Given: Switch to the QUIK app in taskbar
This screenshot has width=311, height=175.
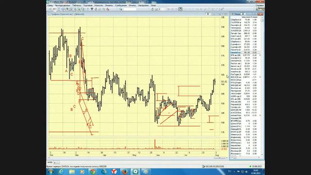Looking at the screenshot, I should [x=135, y=172].
